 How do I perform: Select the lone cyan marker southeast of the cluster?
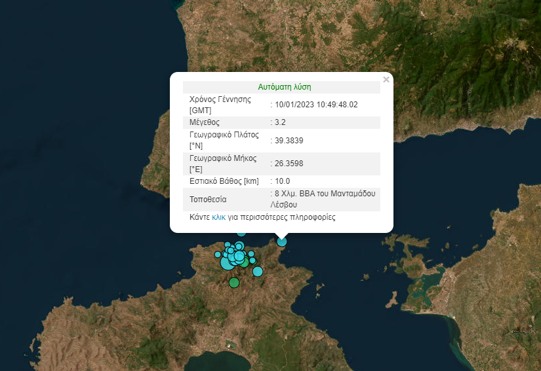click(257, 271)
